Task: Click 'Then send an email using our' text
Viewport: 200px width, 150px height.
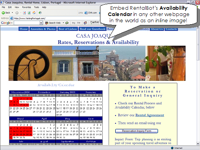Action: pyautogui.click(x=139, y=123)
